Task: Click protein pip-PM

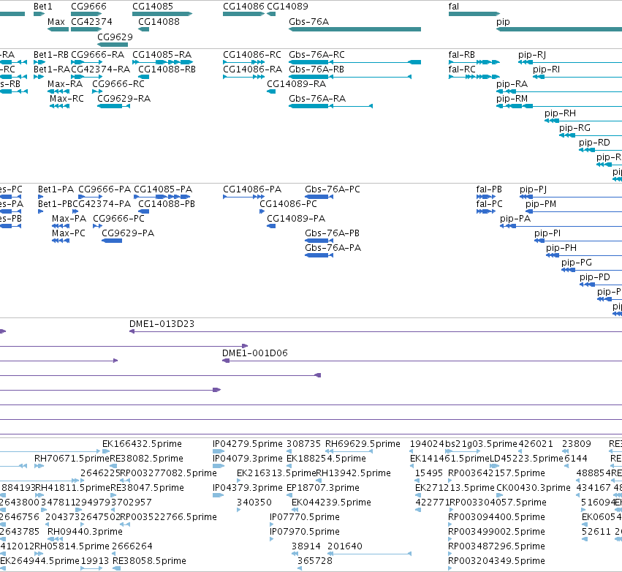Action: pos(541,204)
